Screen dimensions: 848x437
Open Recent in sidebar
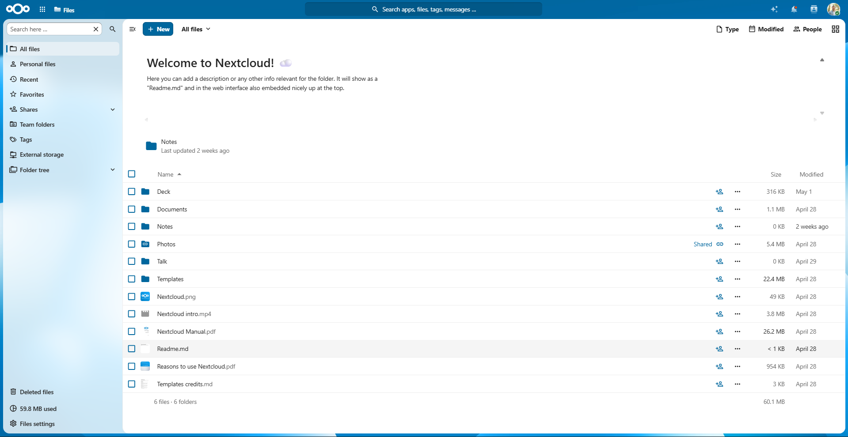(x=63, y=79)
